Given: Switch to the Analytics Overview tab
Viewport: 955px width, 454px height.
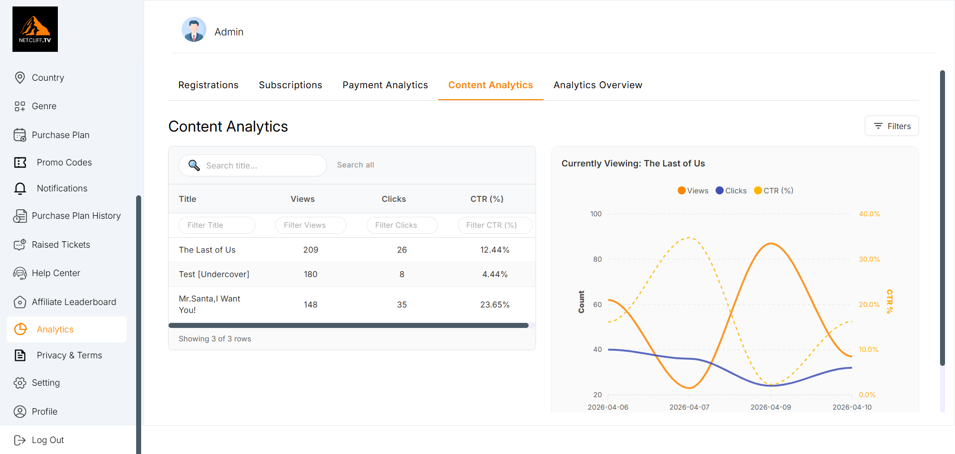Looking at the screenshot, I should click(x=597, y=85).
